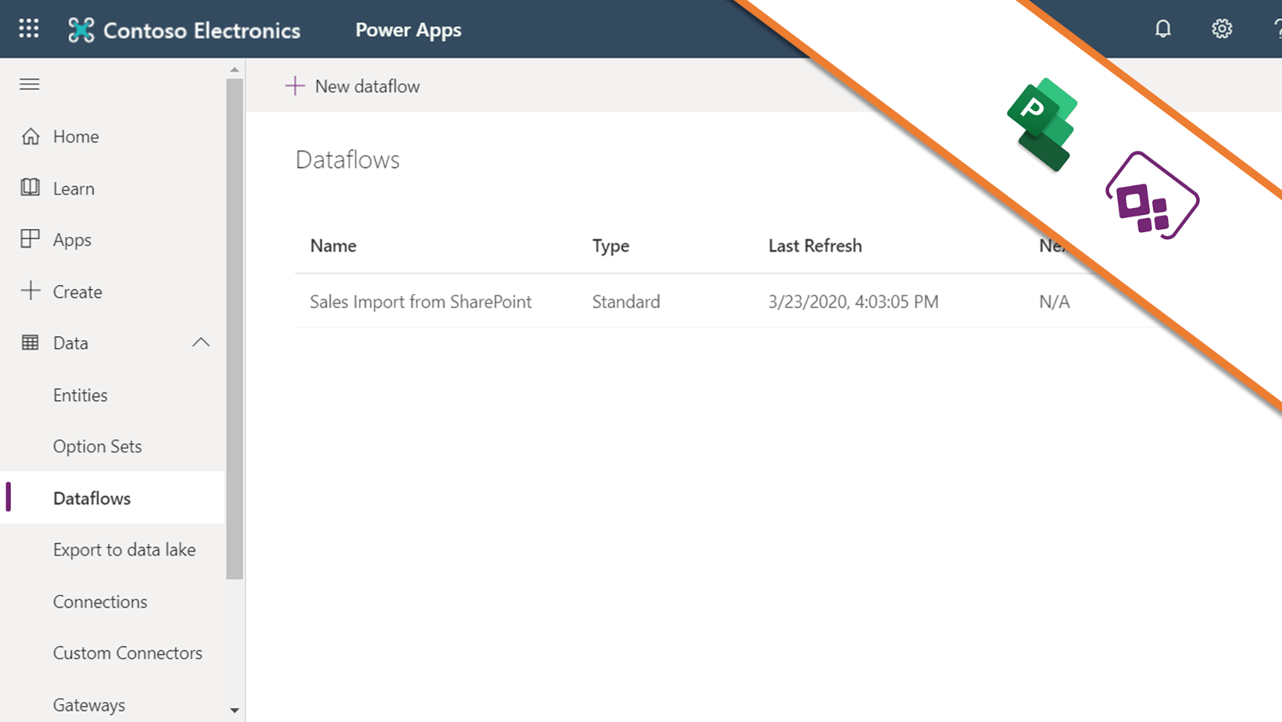Open Export to data lake

(x=124, y=549)
